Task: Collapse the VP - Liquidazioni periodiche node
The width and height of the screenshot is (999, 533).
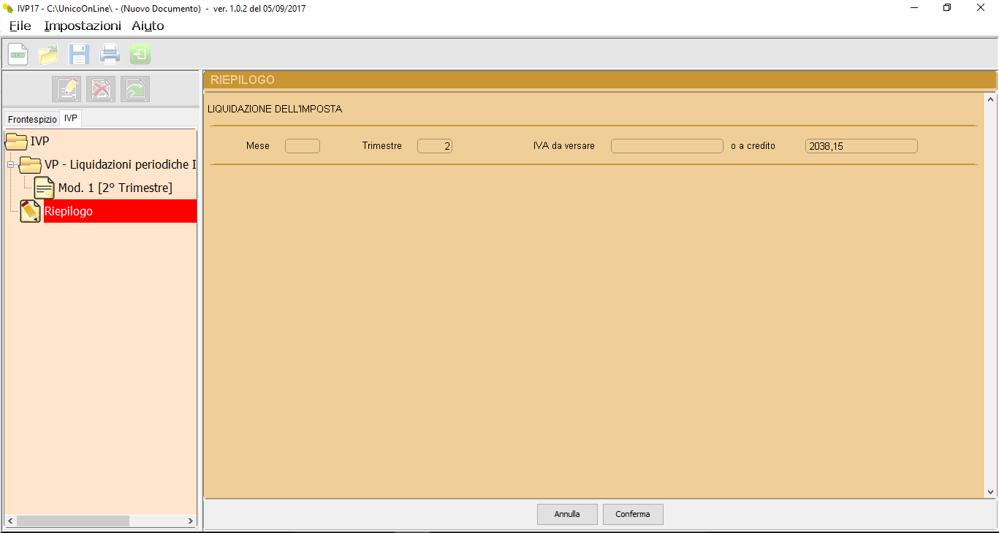Action: click(x=11, y=165)
